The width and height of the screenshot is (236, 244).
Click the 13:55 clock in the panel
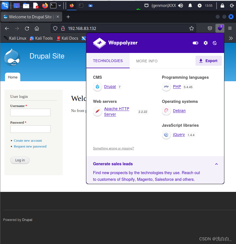pyautogui.click(x=209, y=6)
